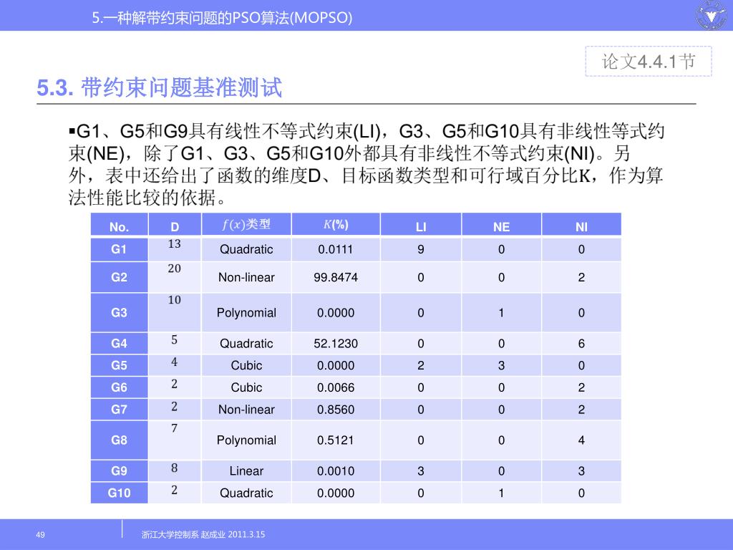Click K value '0.0066'
Screen dimensions: 733x550
pos(336,387)
